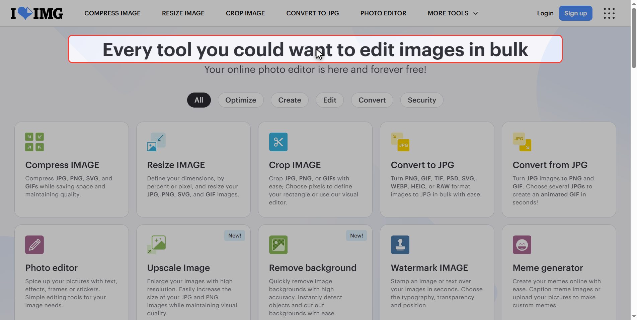Click 'Crop JPG, PNG, or GIFs' description
637x320 pixels.
pyautogui.click(x=314, y=190)
